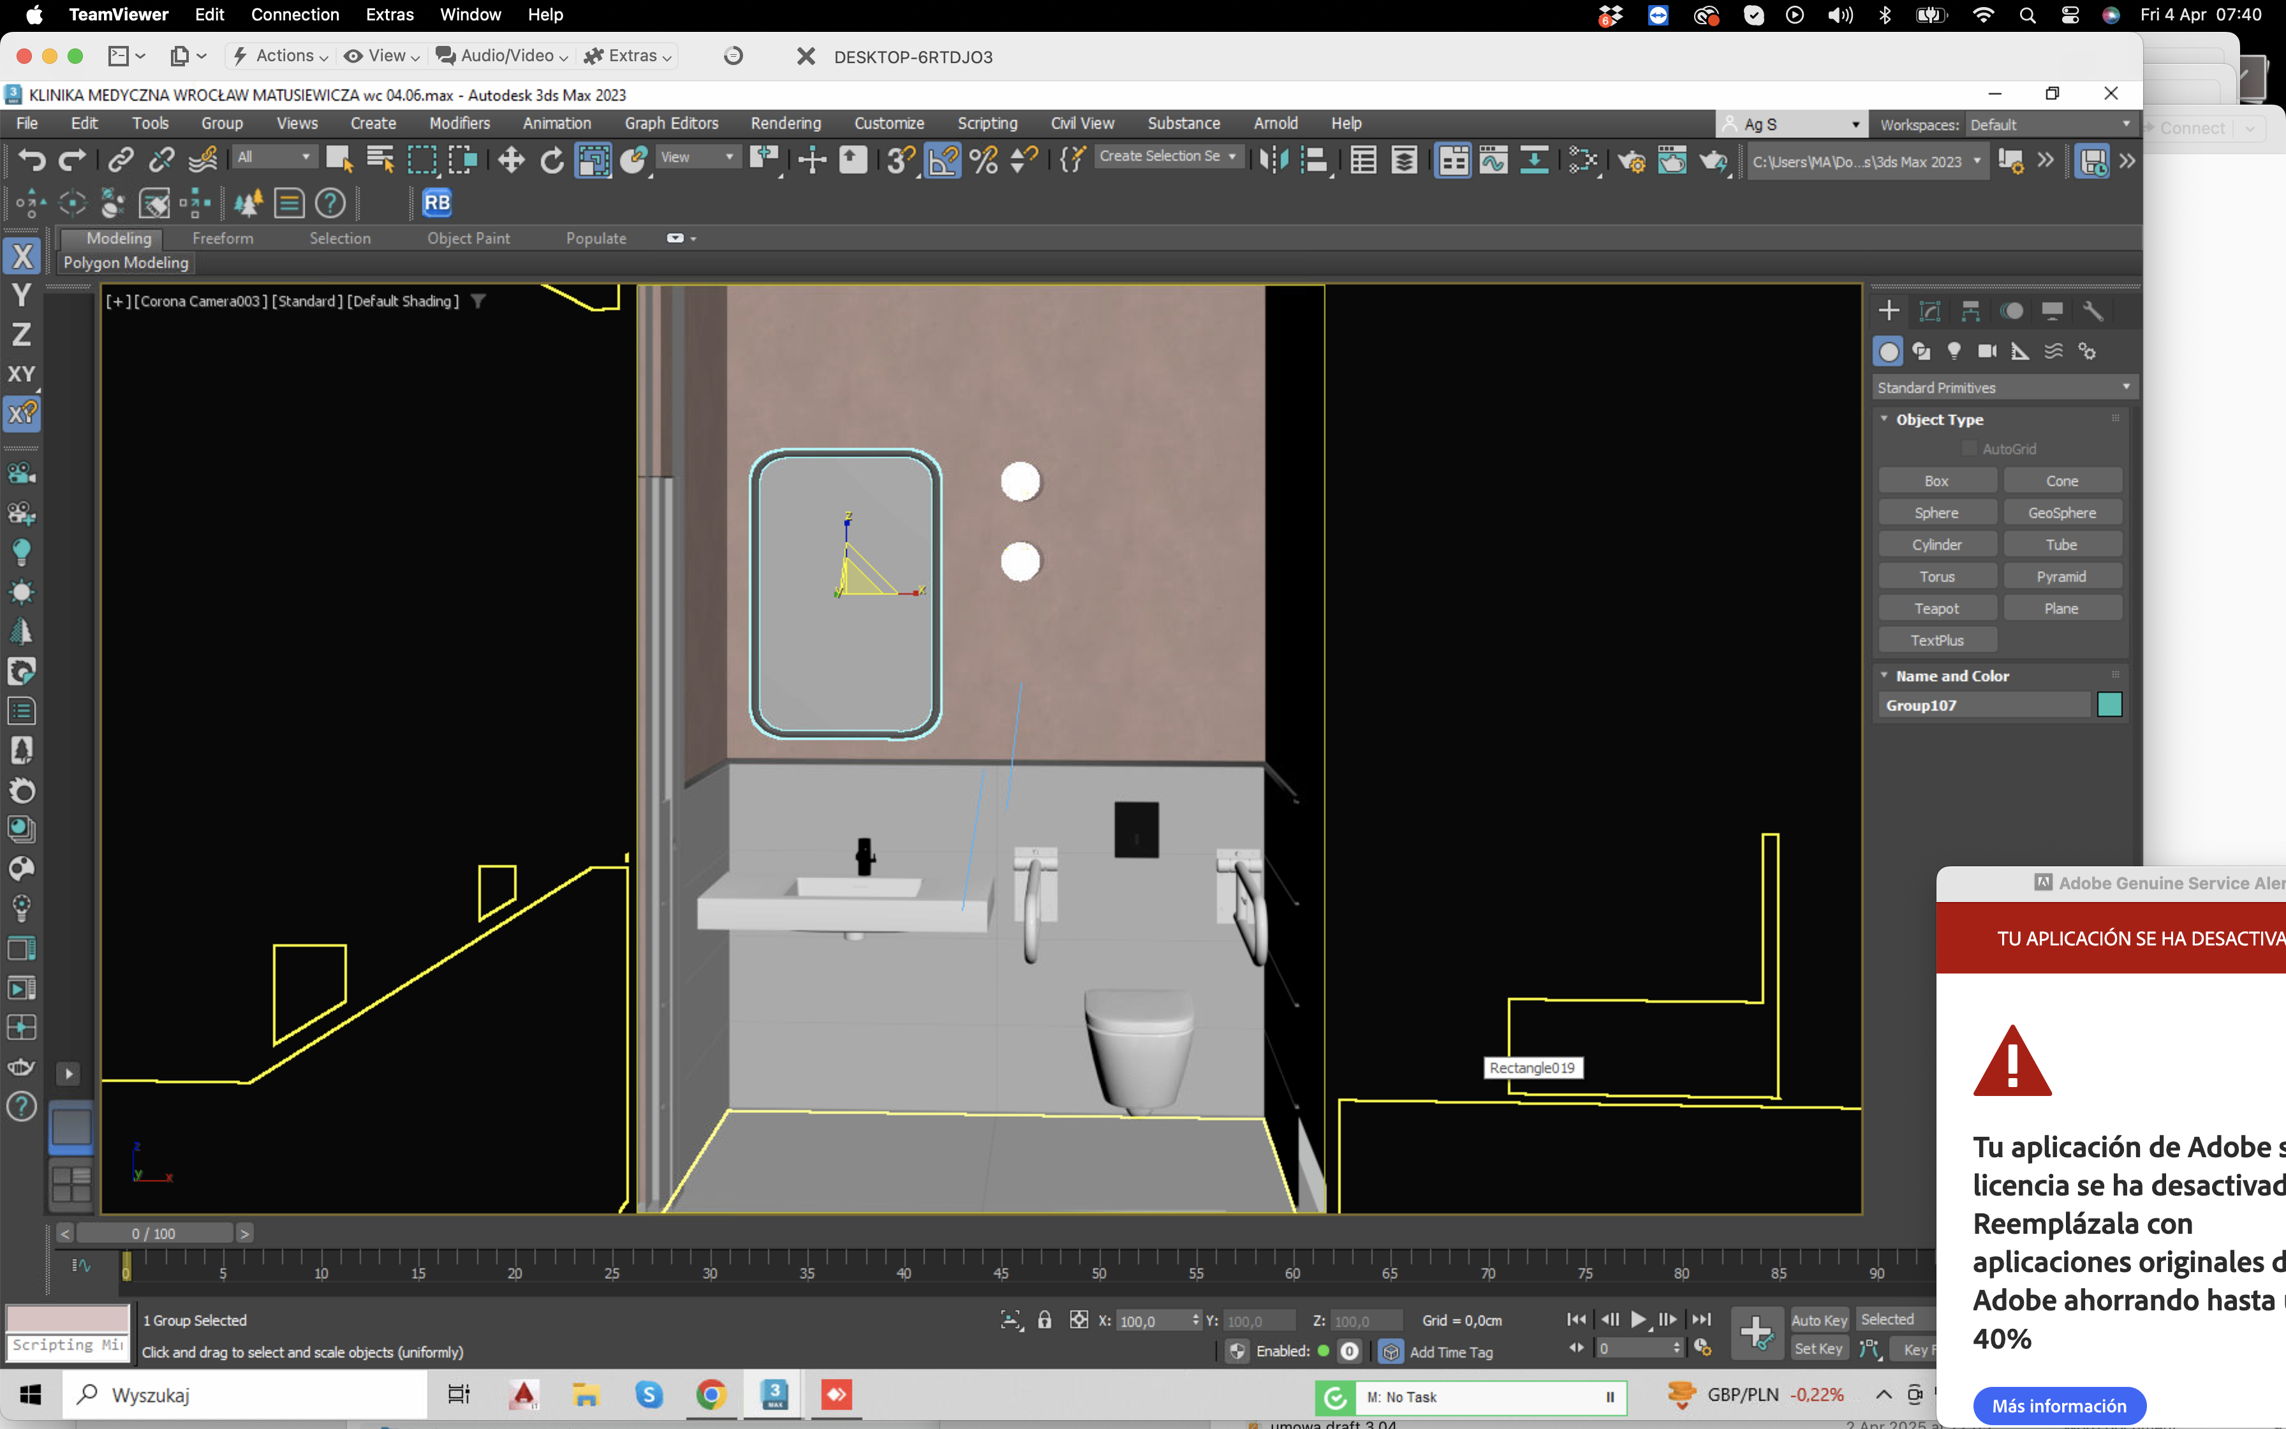Toggle Auto Key animation mode
Image resolution: width=2286 pixels, height=1429 pixels.
1819,1319
